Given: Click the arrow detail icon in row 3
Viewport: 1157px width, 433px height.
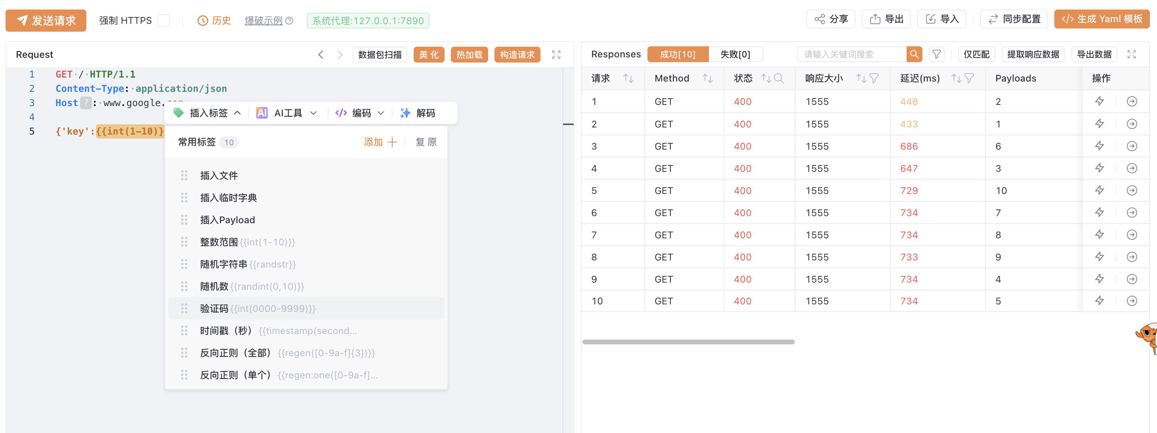Looking at the screenshot, I should (1131, 146).
